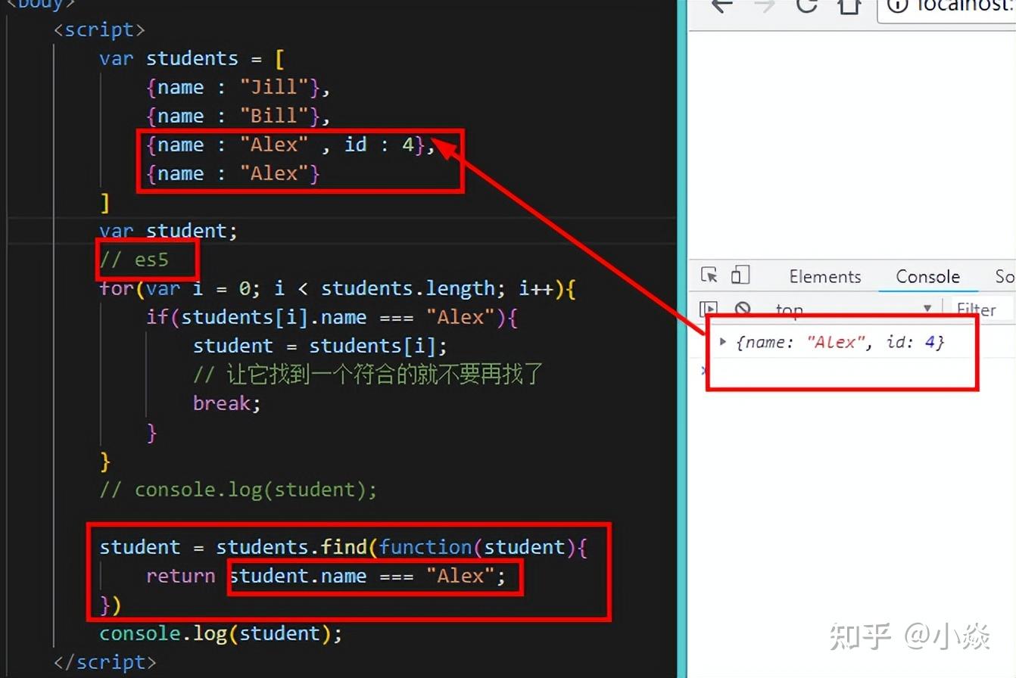Click the if(students[i].name === "Alex") line
Screen dimensions: 1016x678
[332, 317]
